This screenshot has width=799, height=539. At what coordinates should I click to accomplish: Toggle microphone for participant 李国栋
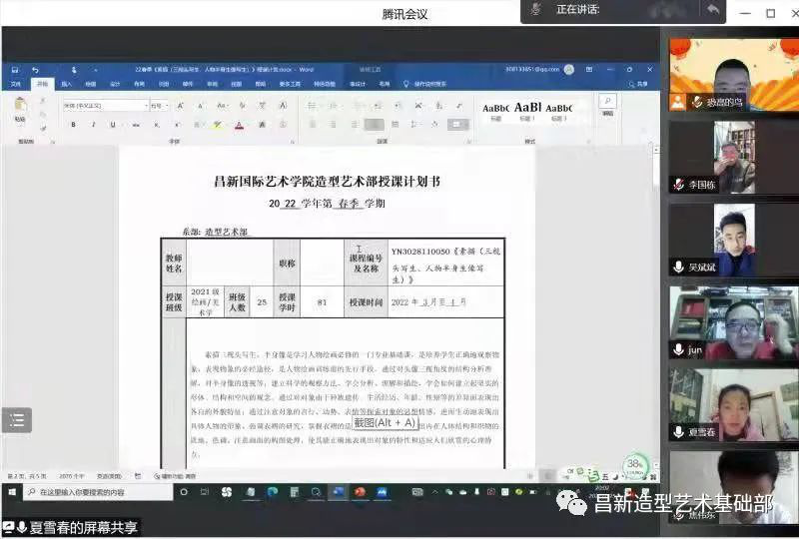pyautogui.click(x=678, y=184)
